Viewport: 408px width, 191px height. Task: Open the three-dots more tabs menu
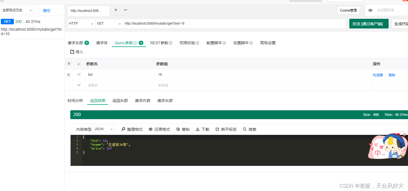(x=125, y=10)
